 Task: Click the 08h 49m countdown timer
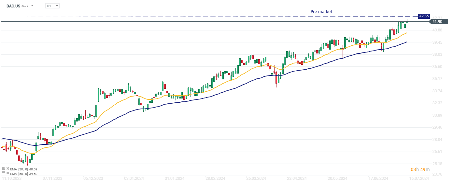pyautogui.click(x=420, y=169)
